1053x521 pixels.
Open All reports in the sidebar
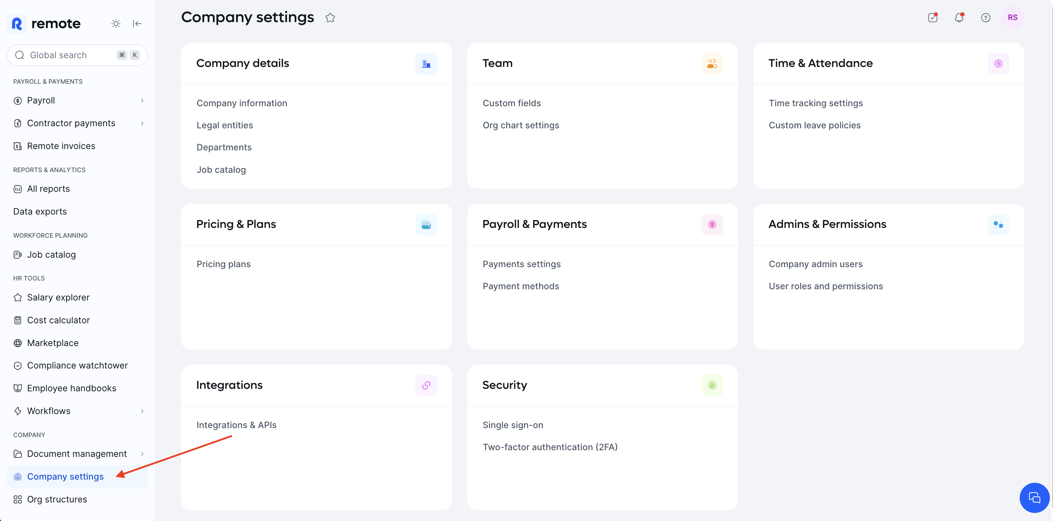78,189
